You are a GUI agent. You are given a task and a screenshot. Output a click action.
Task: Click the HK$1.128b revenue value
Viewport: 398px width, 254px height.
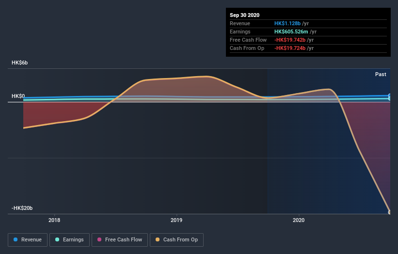(x=287, y=23)
